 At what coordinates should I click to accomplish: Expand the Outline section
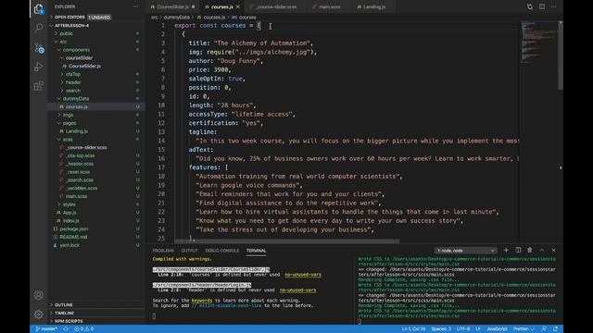(64, 304)
